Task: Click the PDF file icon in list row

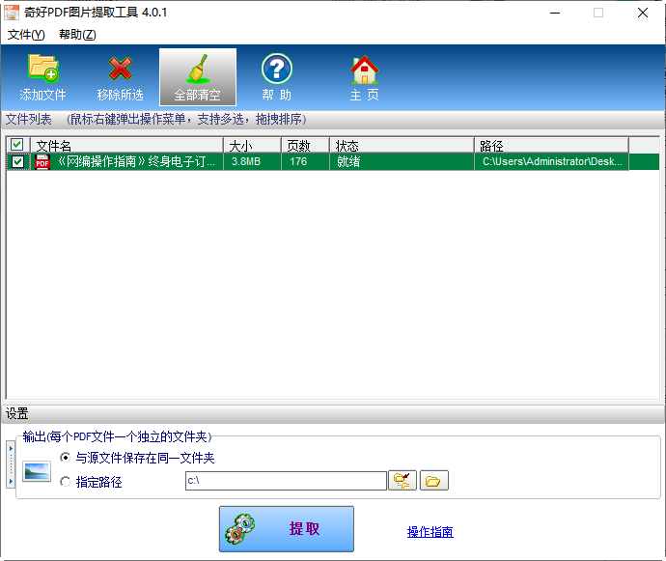Action: point(42,162)
